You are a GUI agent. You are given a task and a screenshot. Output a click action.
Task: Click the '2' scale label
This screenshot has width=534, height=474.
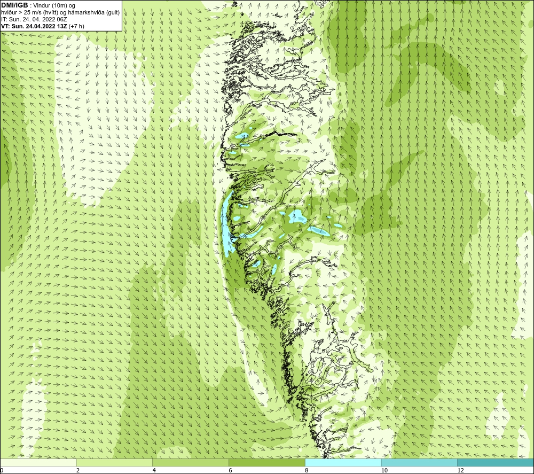pyautogui.click(x=78, y=470)
